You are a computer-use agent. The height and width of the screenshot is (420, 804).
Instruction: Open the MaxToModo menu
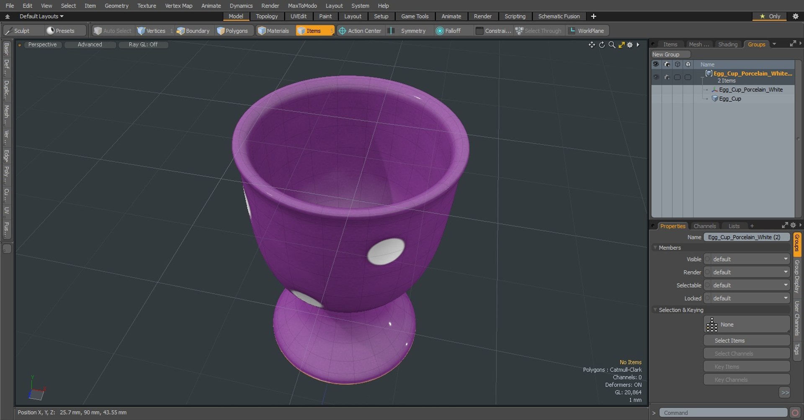pos(302,5)
